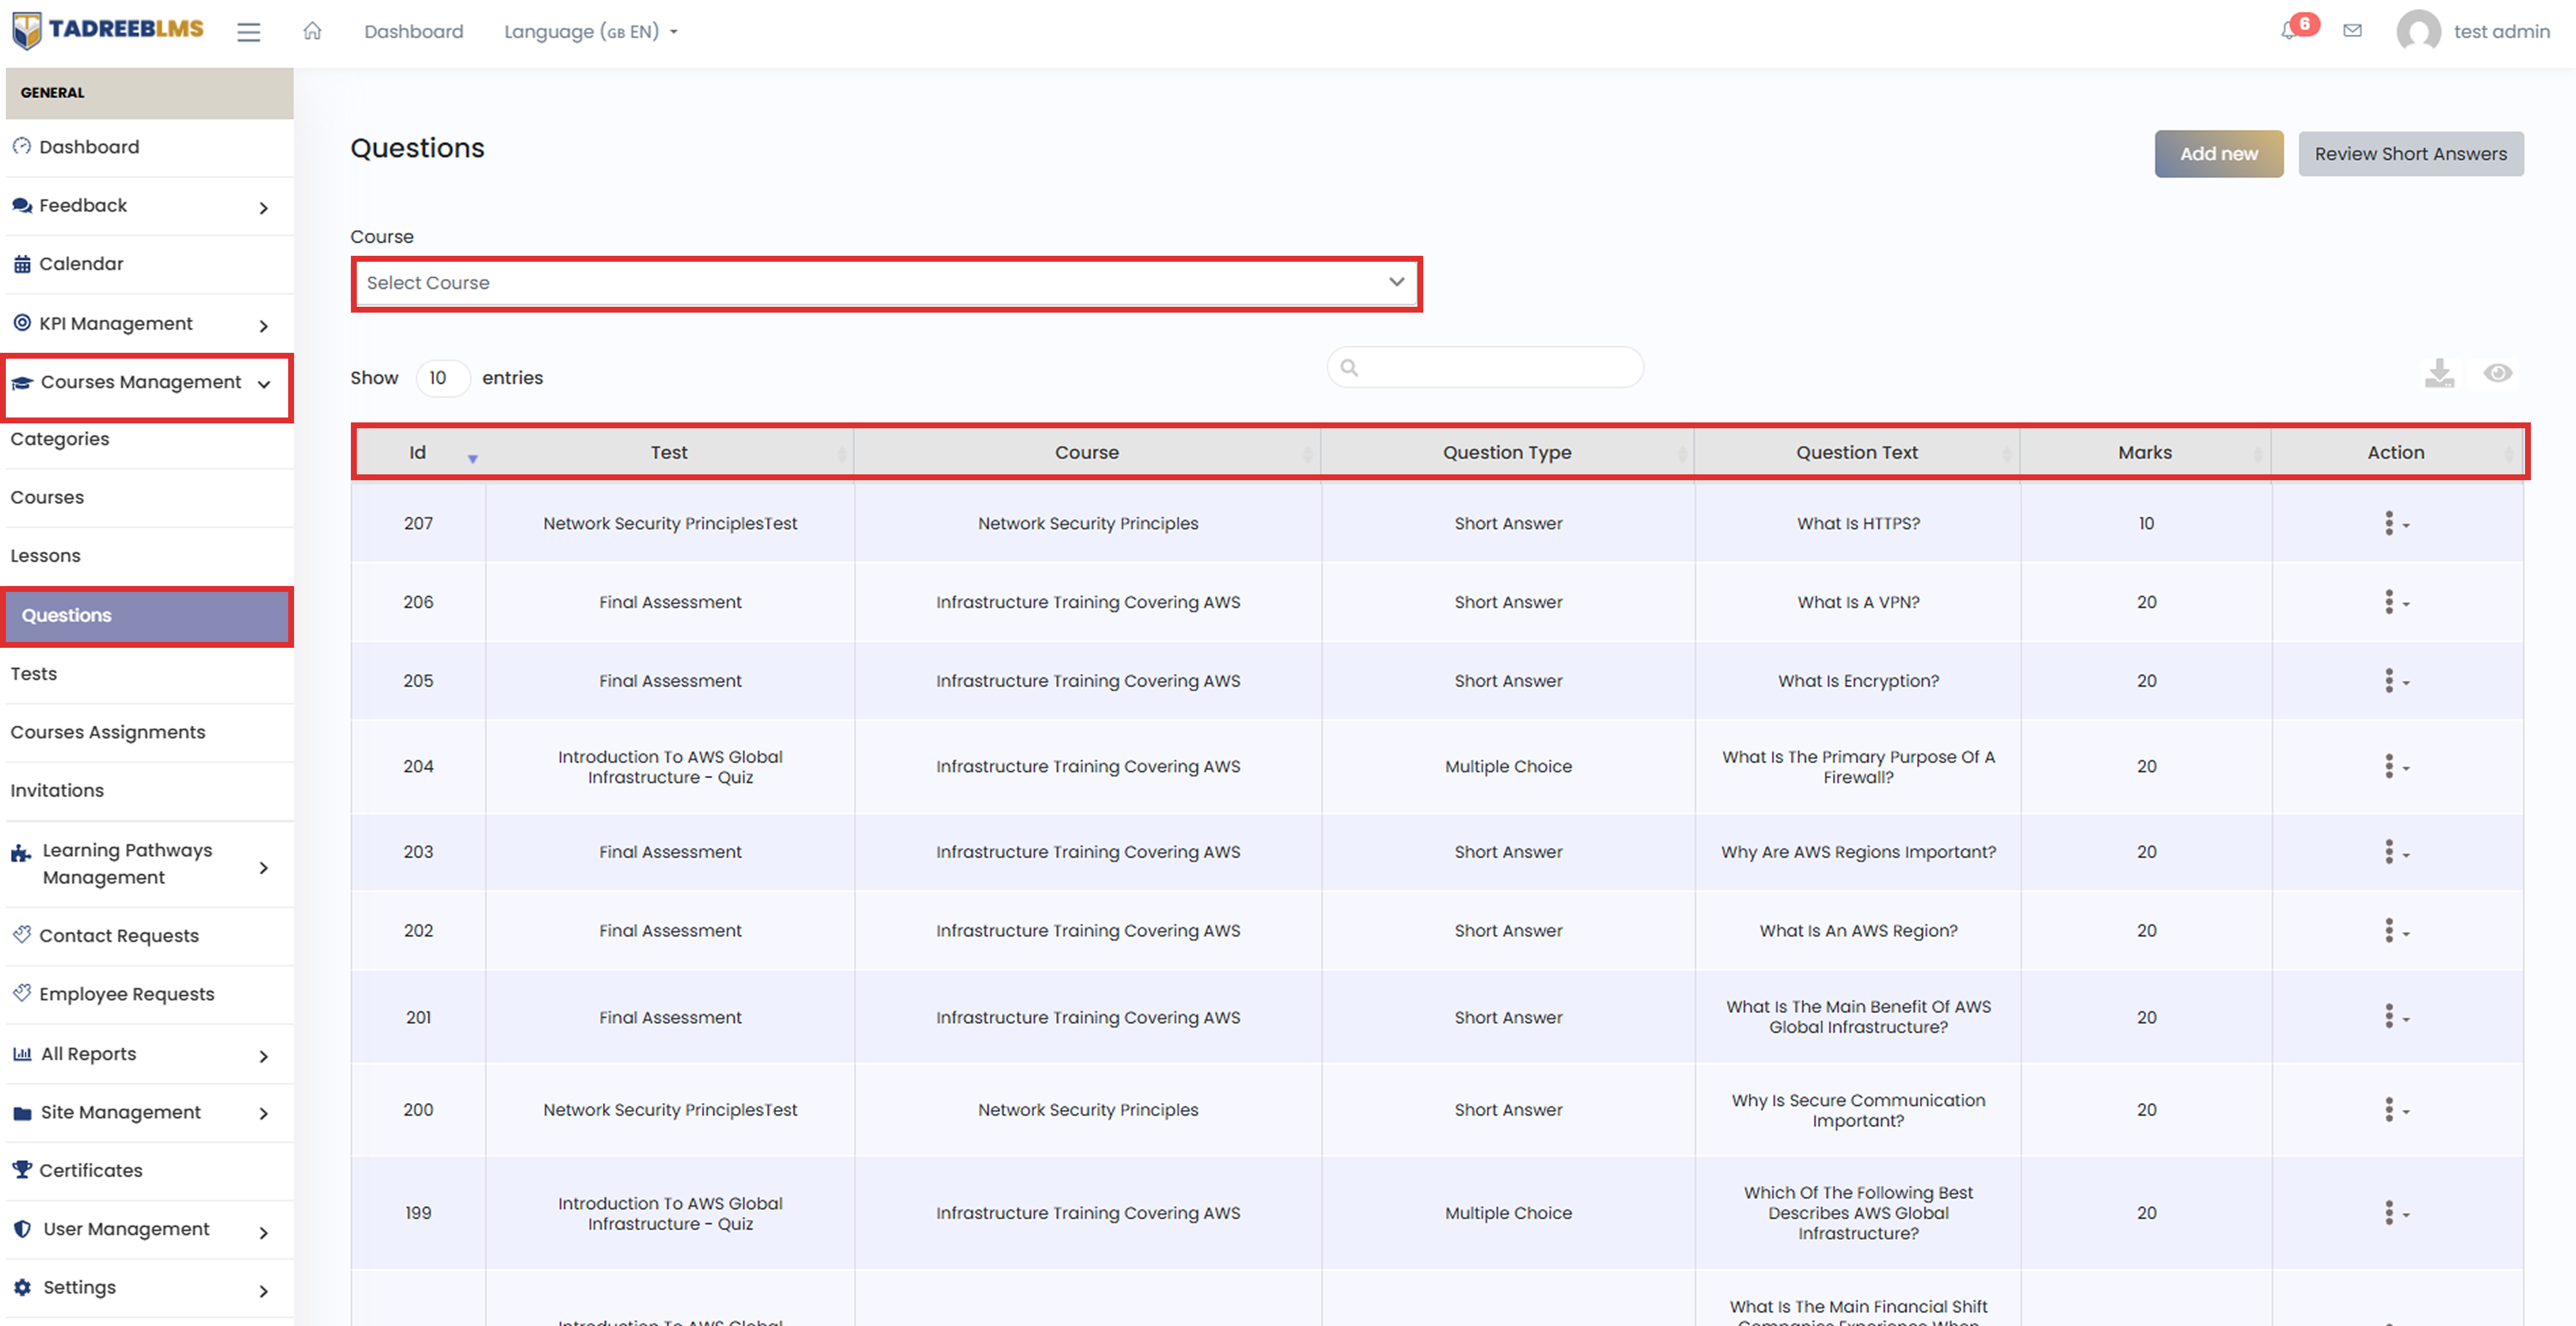Go to home via the house icon
The height and width of the screenshot is (1326, 2576).
pos(312,31)
